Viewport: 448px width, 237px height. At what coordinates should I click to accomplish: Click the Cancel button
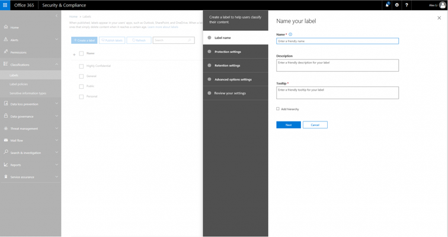pos(315,125)
